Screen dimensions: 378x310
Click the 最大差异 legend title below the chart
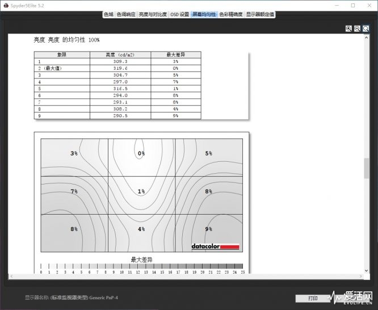(x=142, y=260)
